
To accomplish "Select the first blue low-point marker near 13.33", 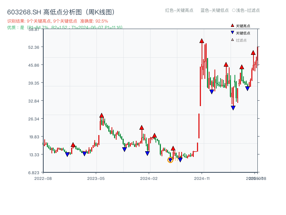I will [x=67, y=154].
